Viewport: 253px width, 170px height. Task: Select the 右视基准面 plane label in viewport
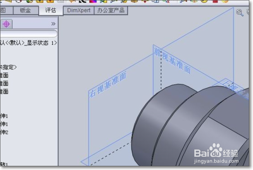click(108, 85)
